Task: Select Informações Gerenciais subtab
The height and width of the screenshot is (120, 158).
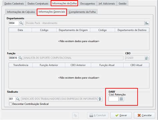Action: click(x=52, y=12)
